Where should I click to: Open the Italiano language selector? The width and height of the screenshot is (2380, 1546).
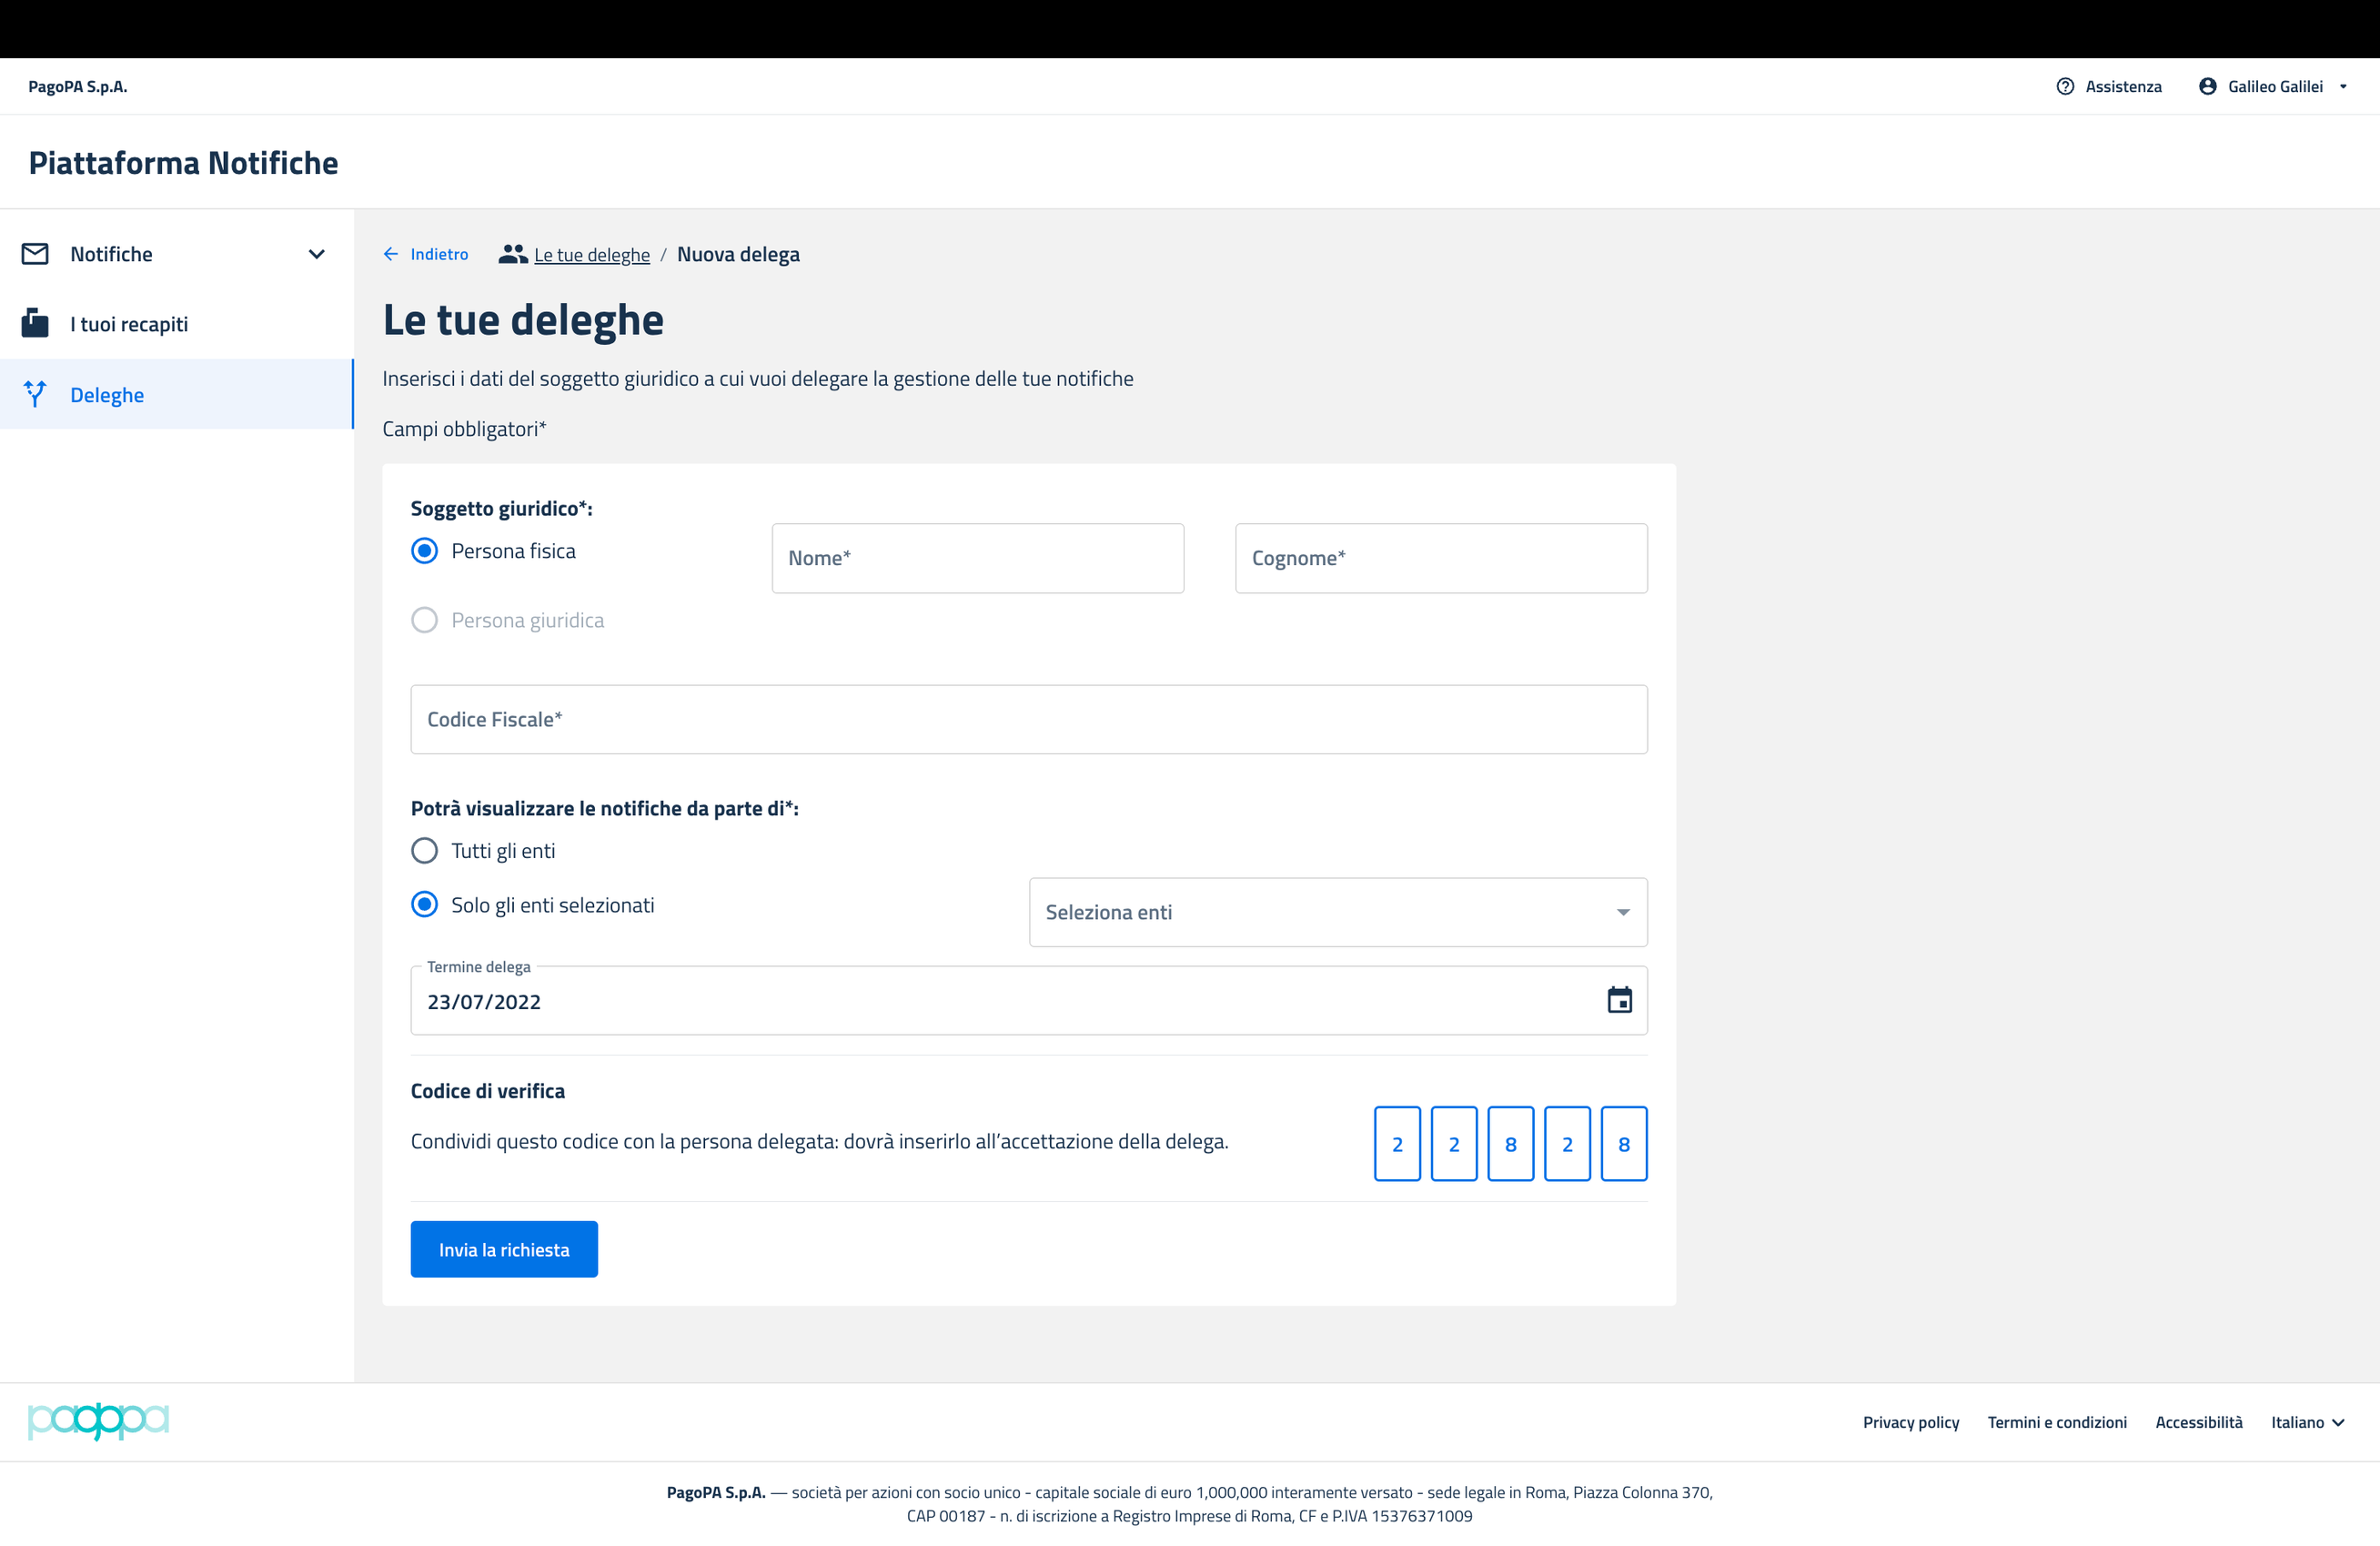2306,1422
